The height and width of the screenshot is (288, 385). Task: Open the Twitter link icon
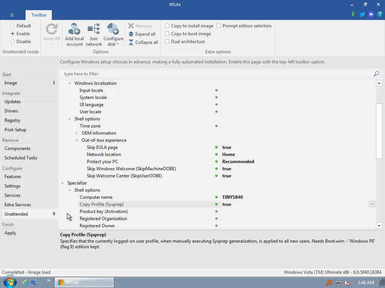point(362,15)
